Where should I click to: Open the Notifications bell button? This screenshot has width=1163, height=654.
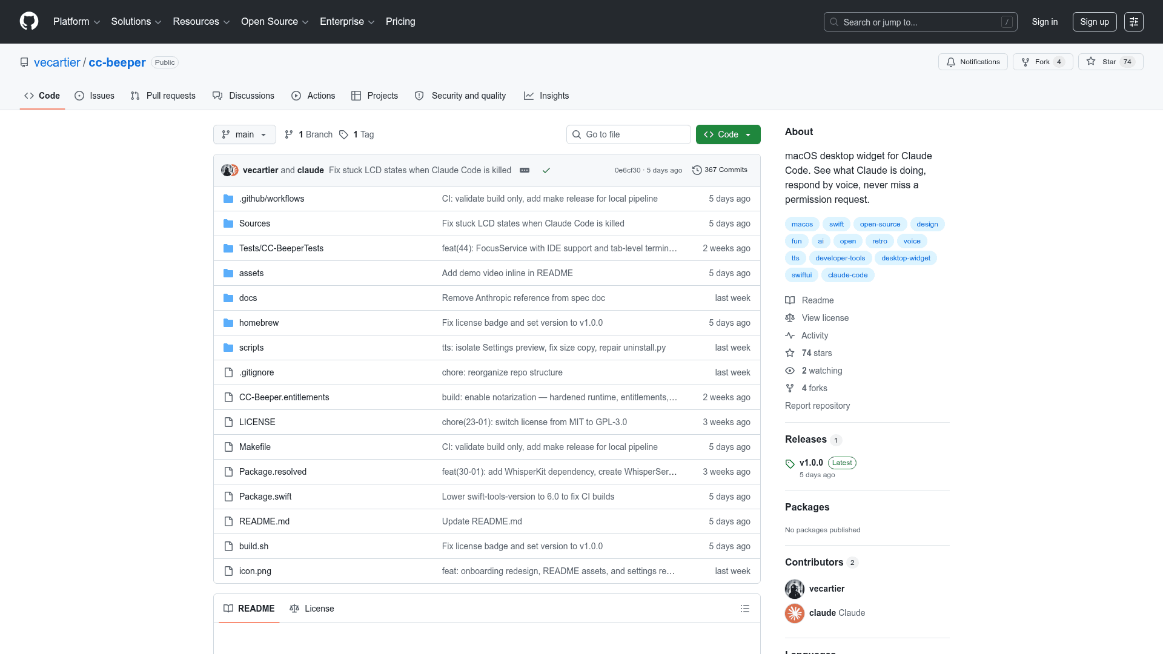tap(973, 62)
